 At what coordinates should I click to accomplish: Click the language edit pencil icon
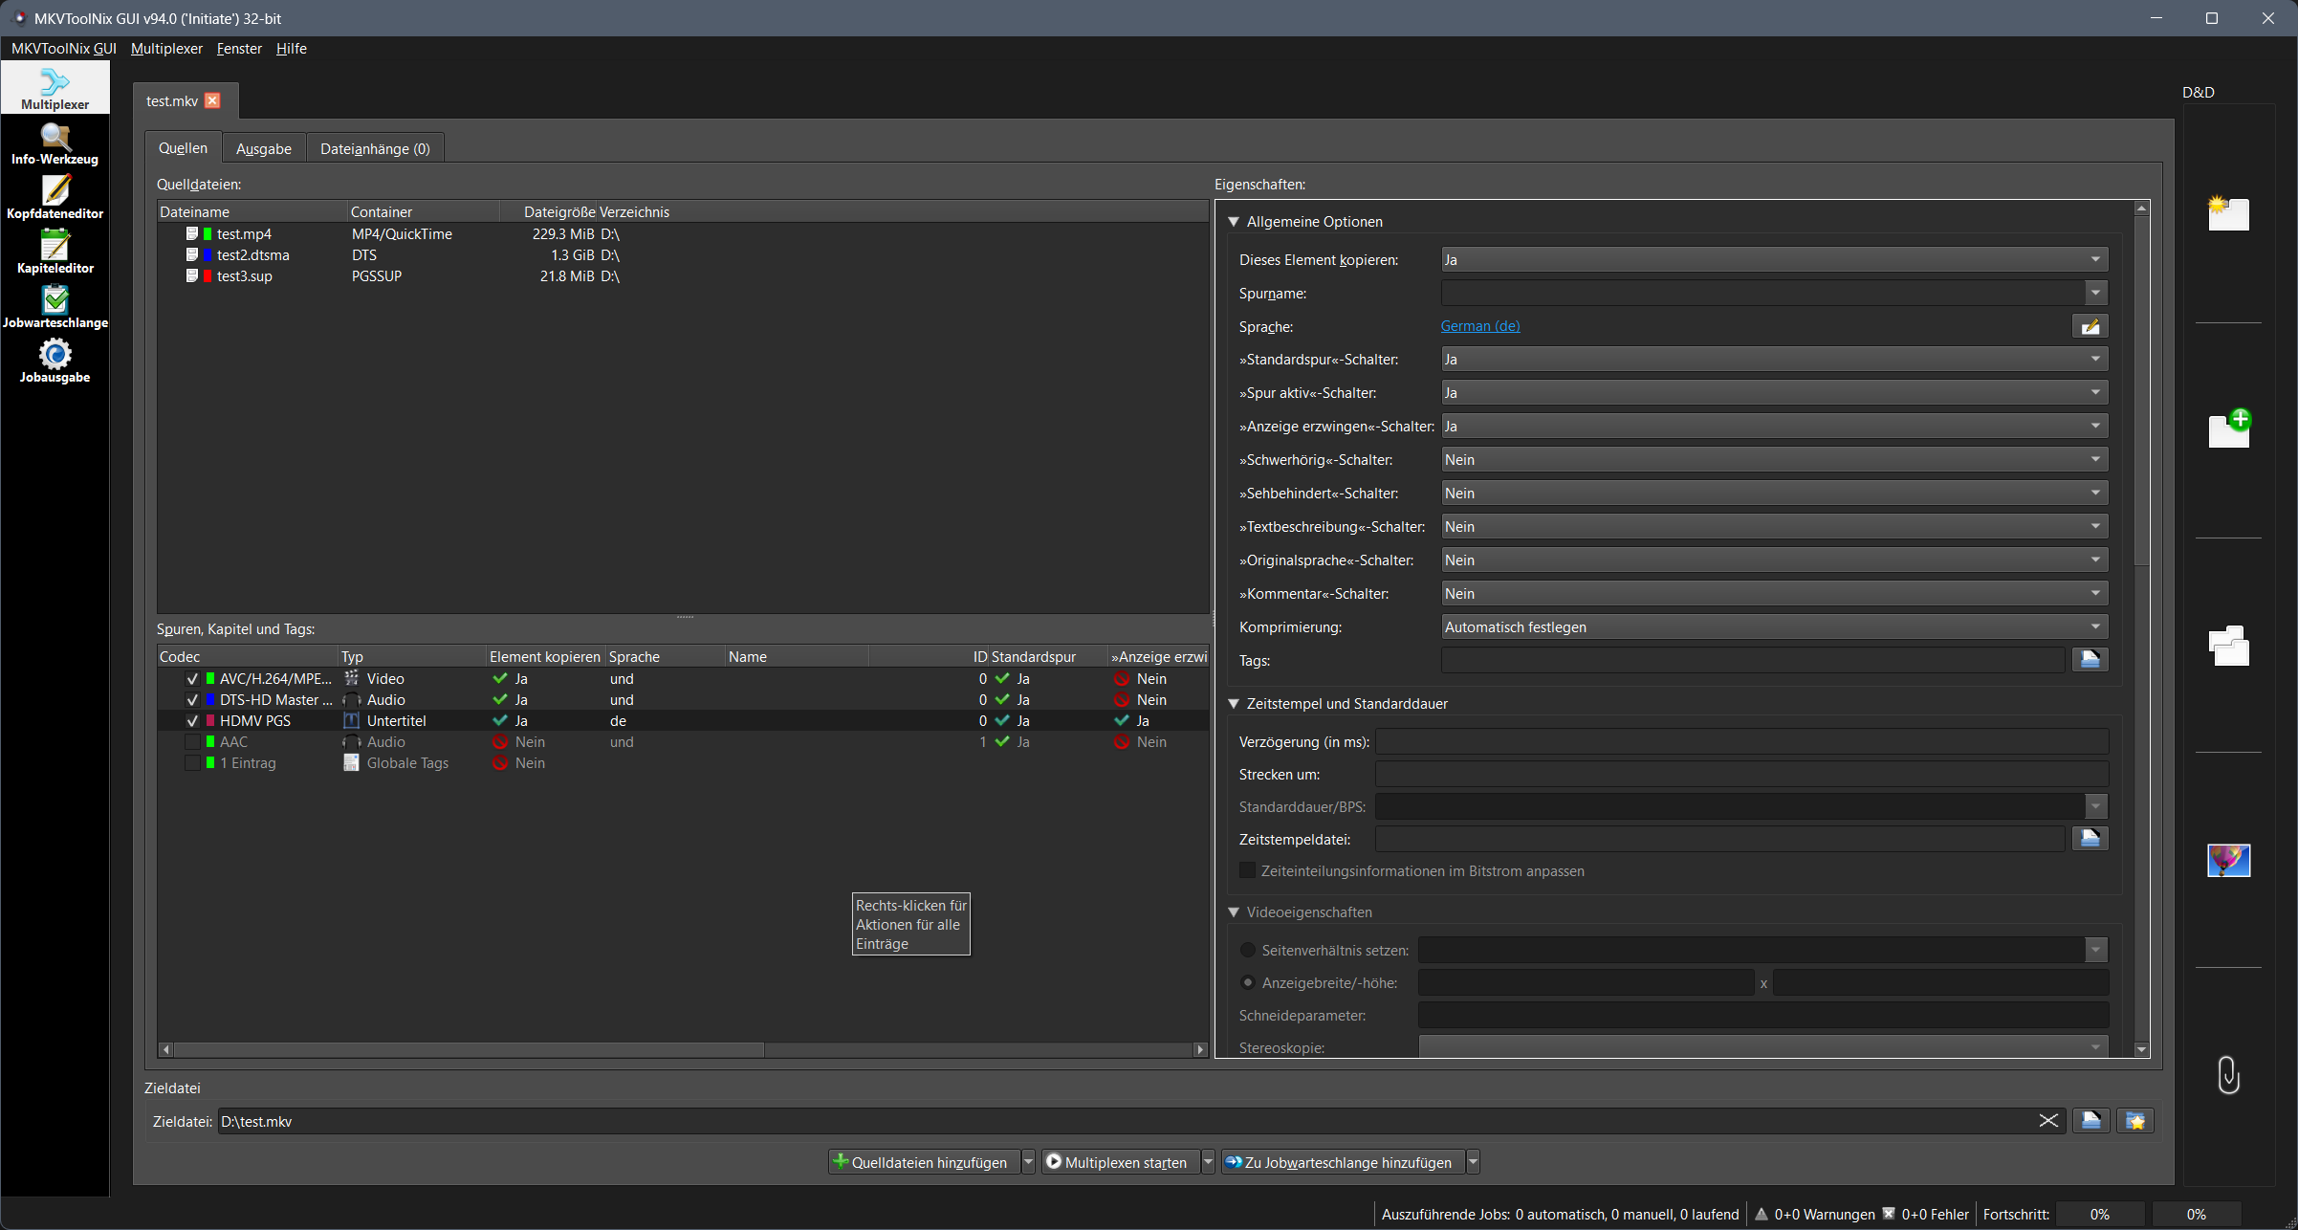point(2090,327)
